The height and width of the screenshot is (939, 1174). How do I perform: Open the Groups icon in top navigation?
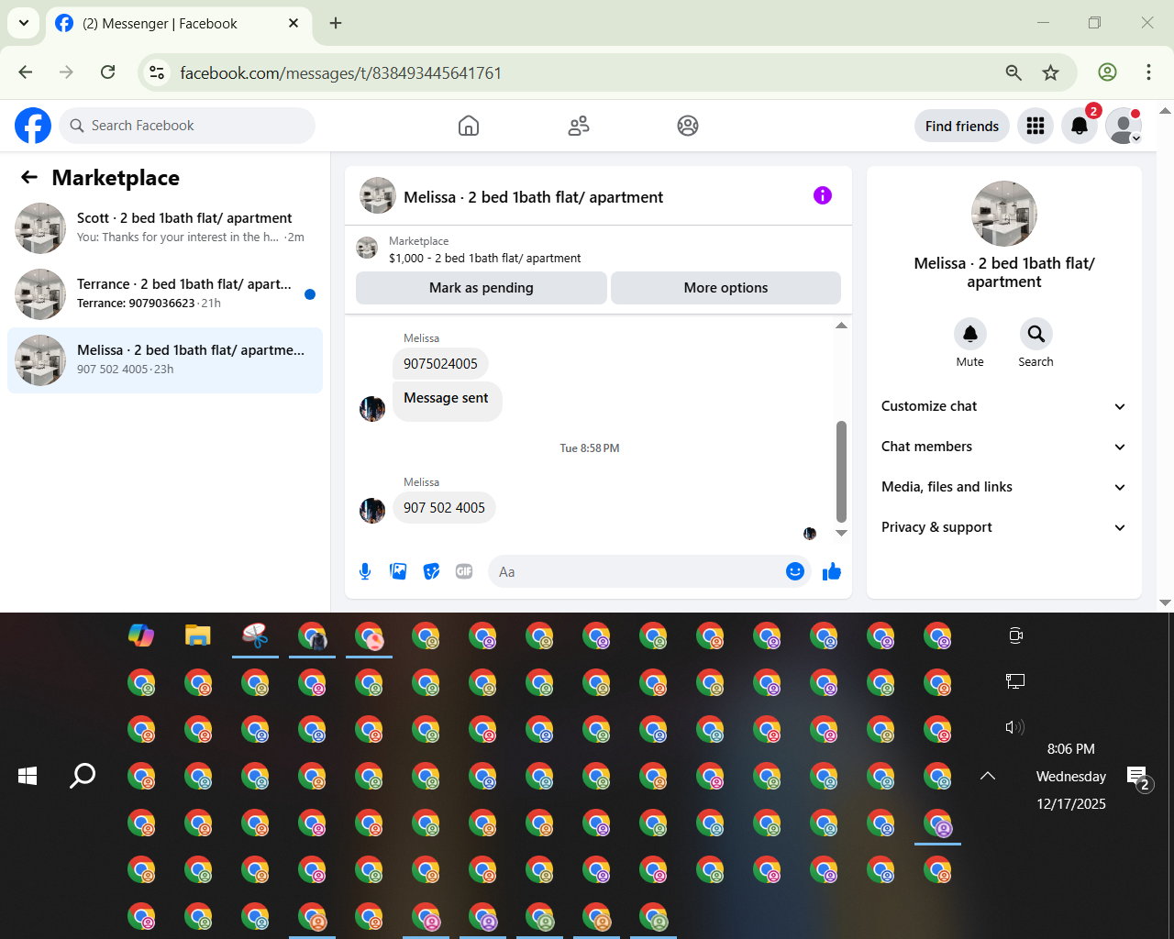pyautogui.click(x=688, y=126)
